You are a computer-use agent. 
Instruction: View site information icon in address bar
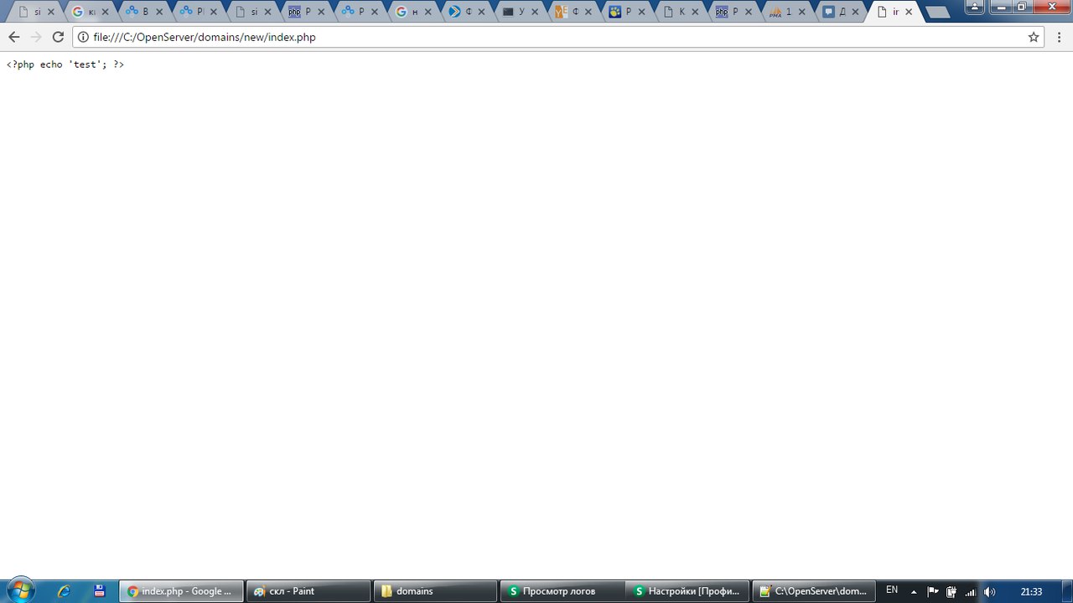tap(83, 37)
